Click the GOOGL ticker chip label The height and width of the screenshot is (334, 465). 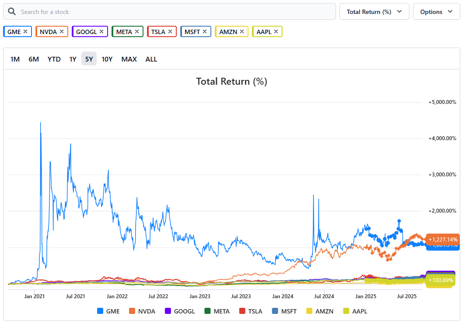tap(87, 32)
